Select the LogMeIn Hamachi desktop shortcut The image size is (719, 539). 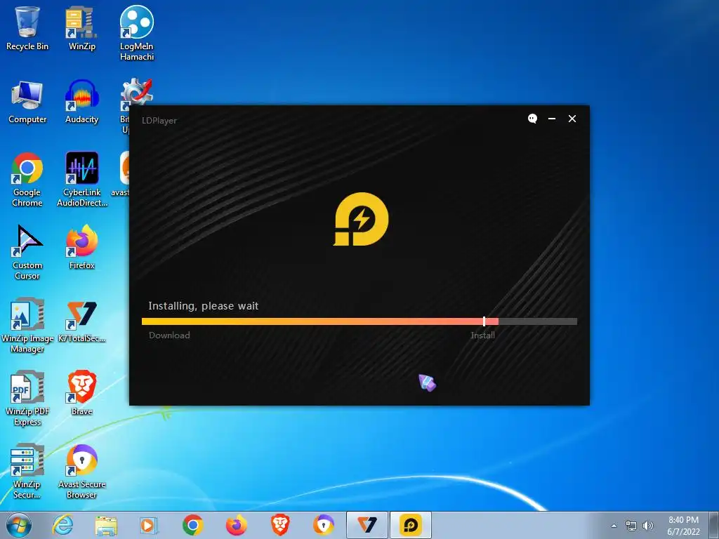click(137, 33)
